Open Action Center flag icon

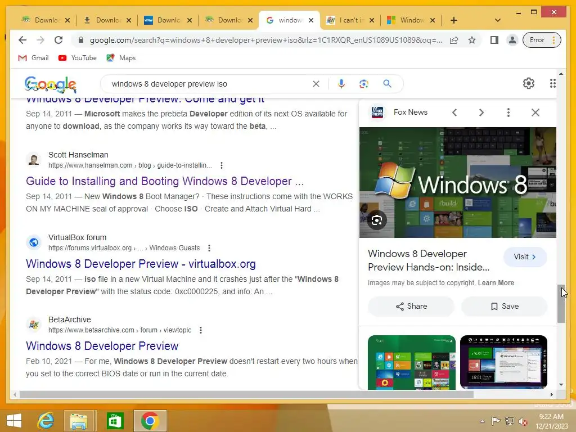(496, 421)
